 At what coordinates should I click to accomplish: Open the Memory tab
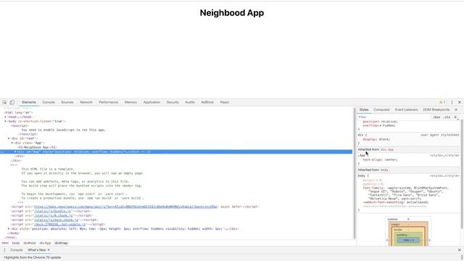click(x=130, y=102)
